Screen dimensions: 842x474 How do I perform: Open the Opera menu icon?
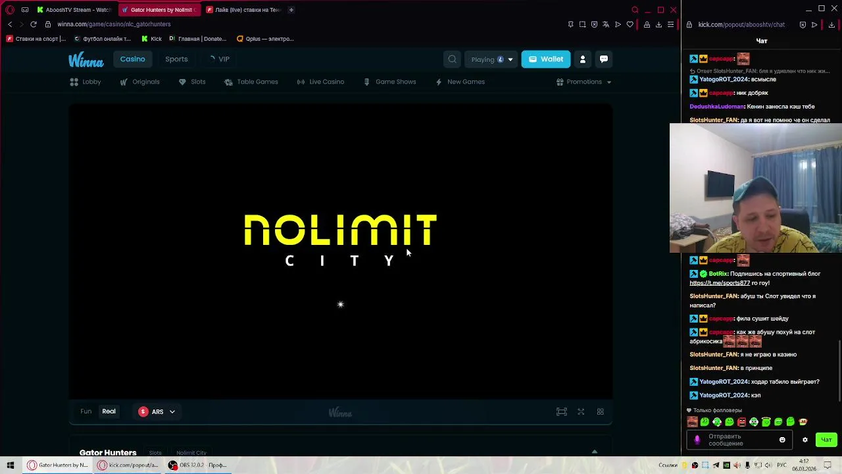(x=10, y=10)
